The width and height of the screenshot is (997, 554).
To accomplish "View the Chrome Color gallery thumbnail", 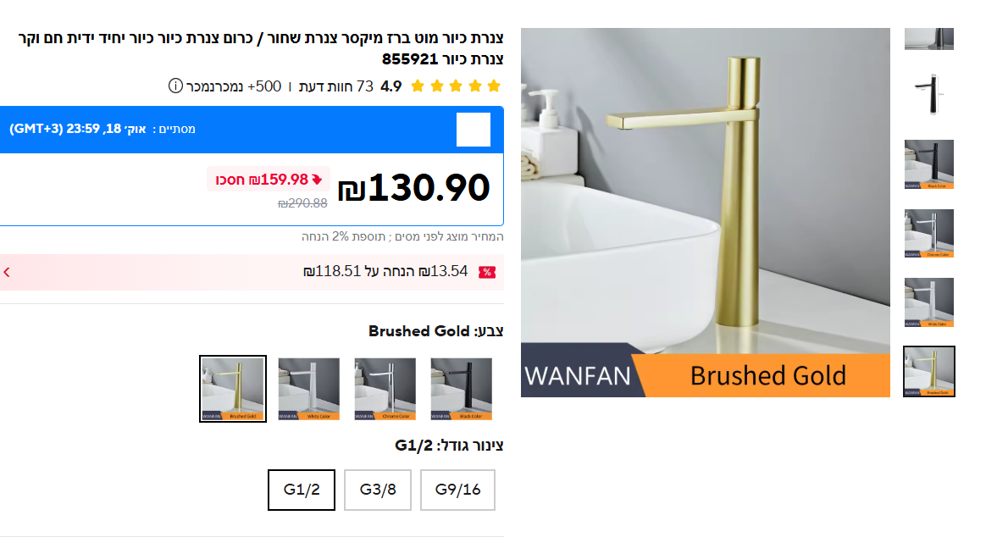I will tap(929, 234).
